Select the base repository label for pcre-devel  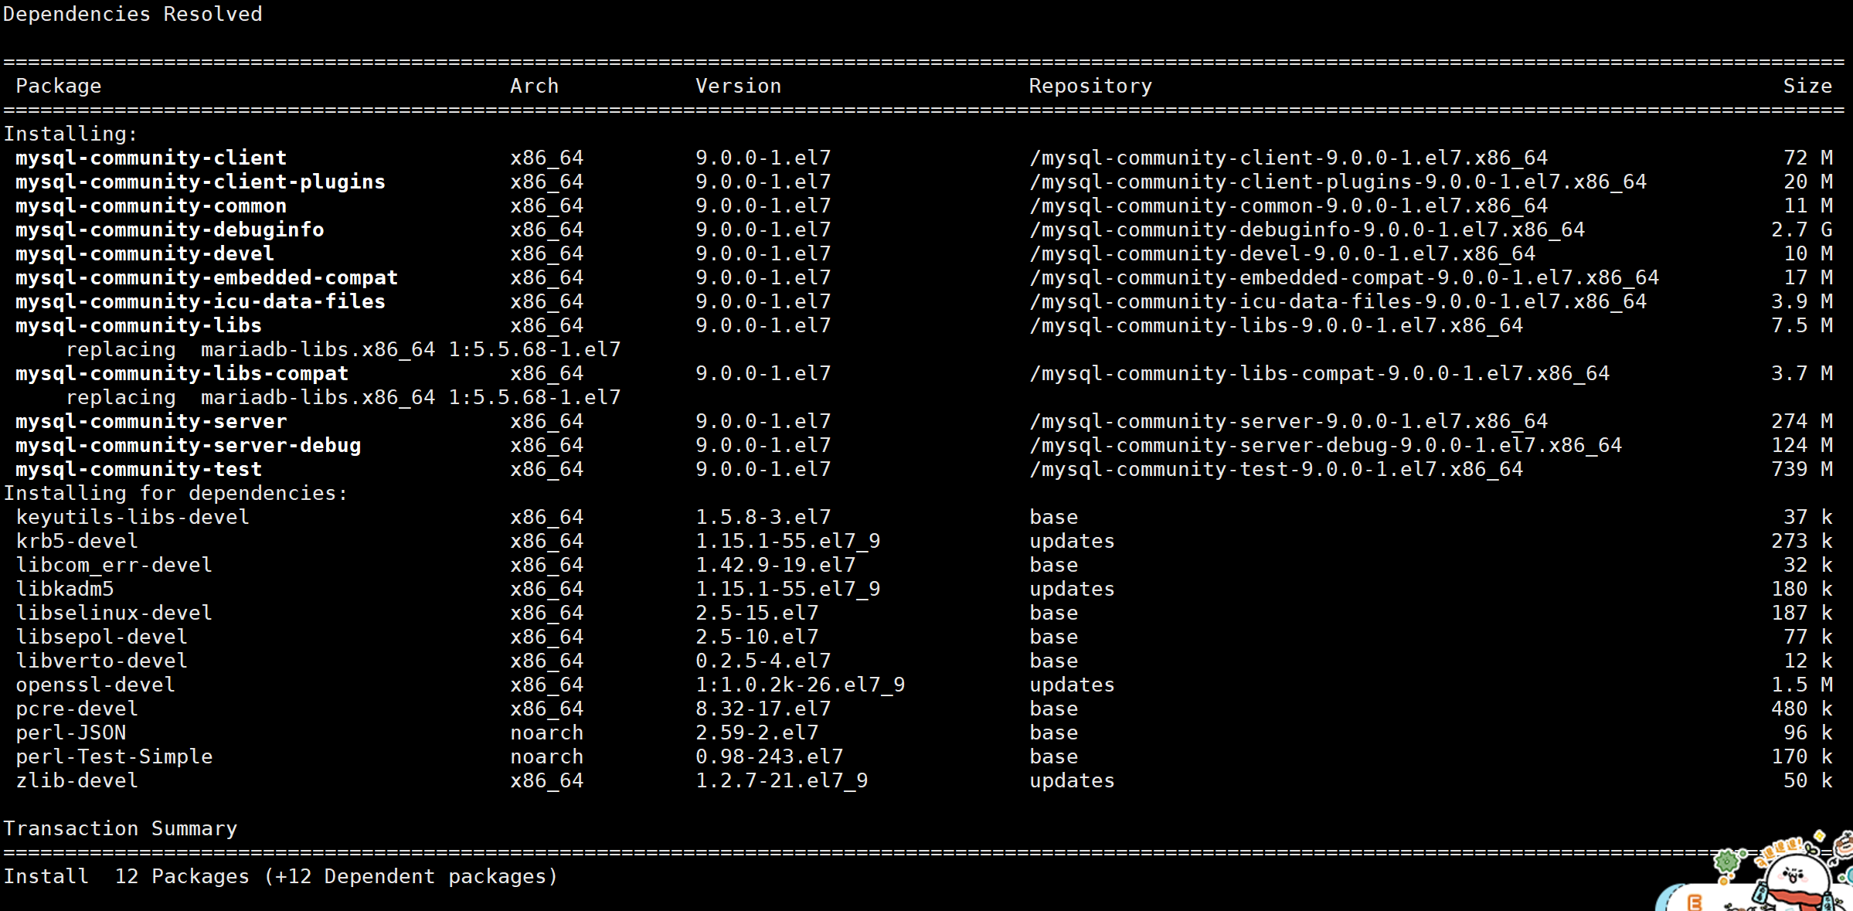tap(1052, 708)
